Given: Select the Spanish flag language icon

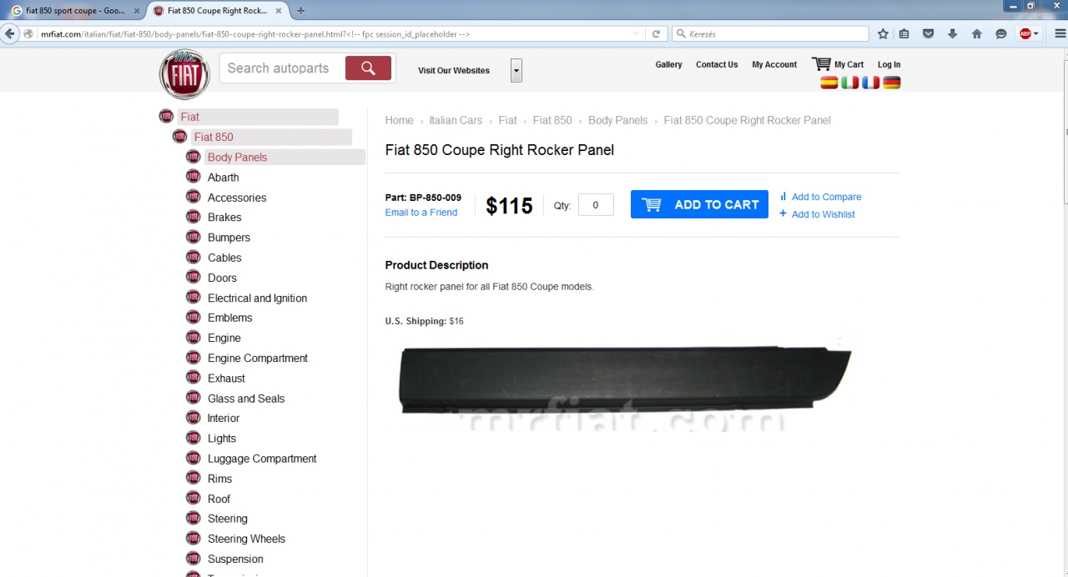Looking at the screenshot, I should 829,83.
